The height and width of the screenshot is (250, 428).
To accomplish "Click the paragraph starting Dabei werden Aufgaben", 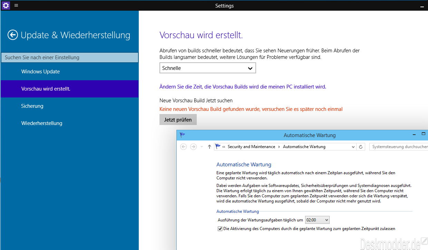I will tap(314, 193).
